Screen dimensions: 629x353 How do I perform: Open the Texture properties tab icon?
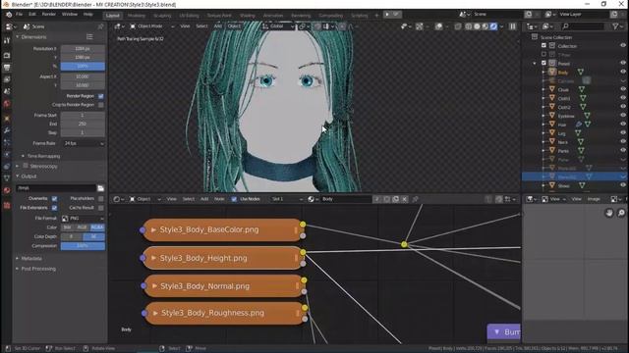pyautogui.click(x=7, y=205)
